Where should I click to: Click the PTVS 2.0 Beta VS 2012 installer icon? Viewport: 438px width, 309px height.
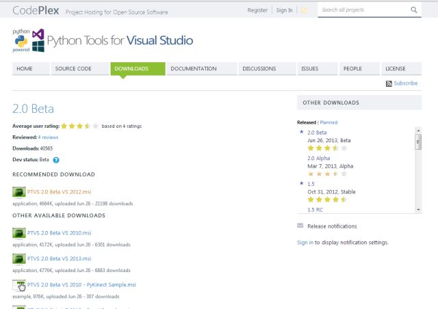tap(19, 193)
